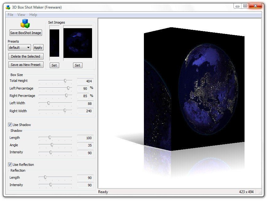The height and width of the screenshot is (202, 270).
Task: Click the Shadow Intensity slider handle
Action: click(x=51, y=152)
